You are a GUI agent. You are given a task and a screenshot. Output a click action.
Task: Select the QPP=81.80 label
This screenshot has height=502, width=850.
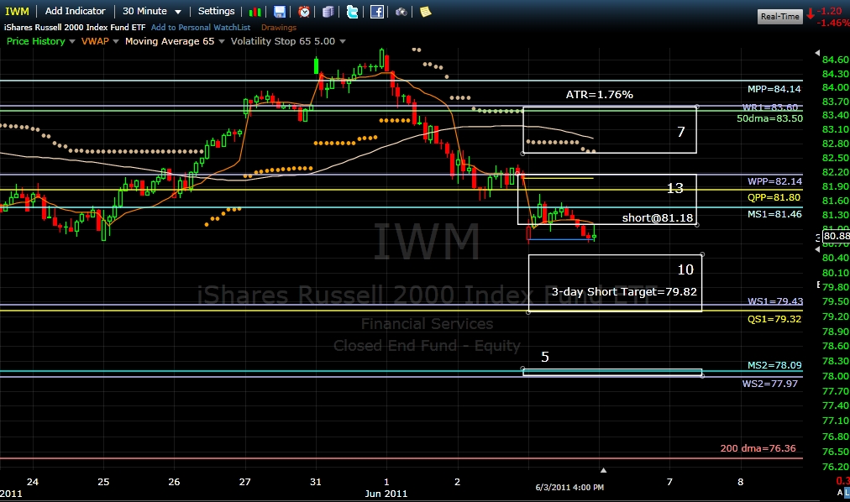774,197
